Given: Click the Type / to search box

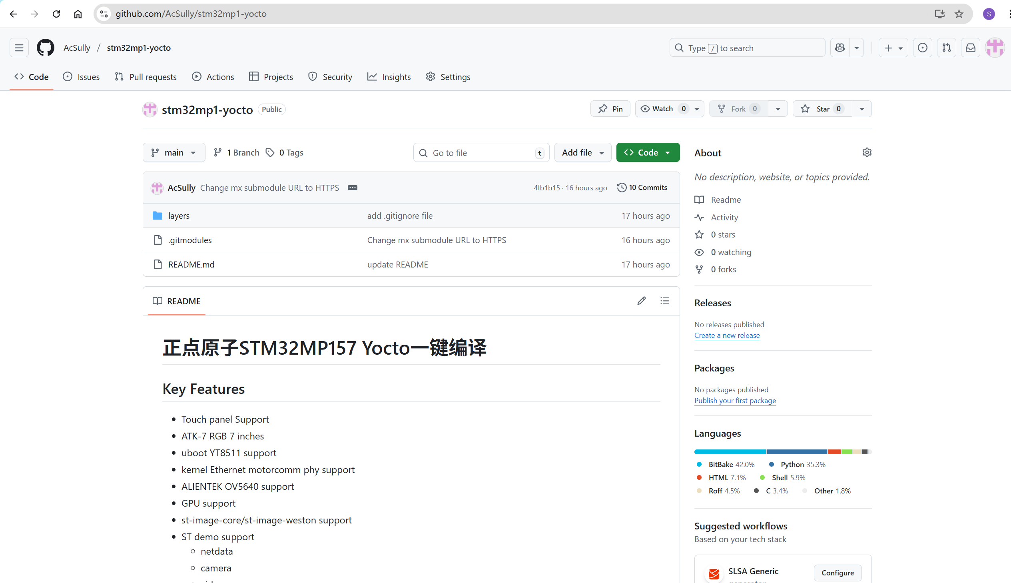Looking at the screenshot, I should tap(747, 48).
